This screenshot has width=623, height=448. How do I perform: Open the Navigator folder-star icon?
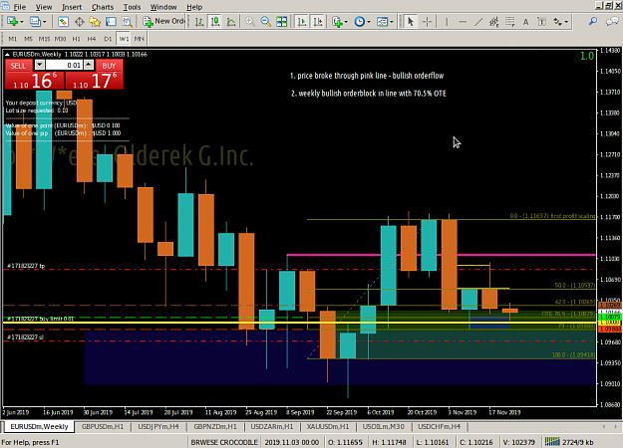coord(95,22)
